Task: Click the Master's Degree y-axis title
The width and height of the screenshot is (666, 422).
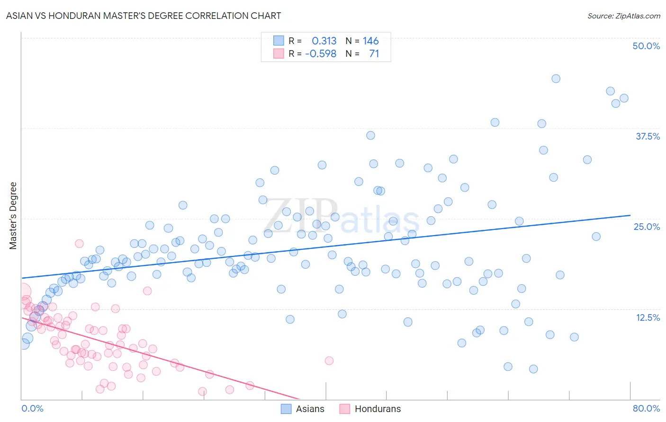Action: tap(13, 216)
